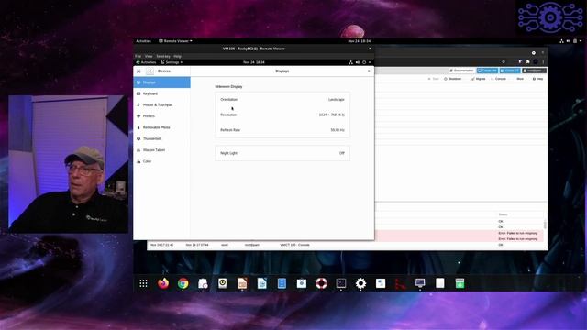The image size is (587, 330).
Task: Click the search icon in Settings header
Action: coord(138,71)
